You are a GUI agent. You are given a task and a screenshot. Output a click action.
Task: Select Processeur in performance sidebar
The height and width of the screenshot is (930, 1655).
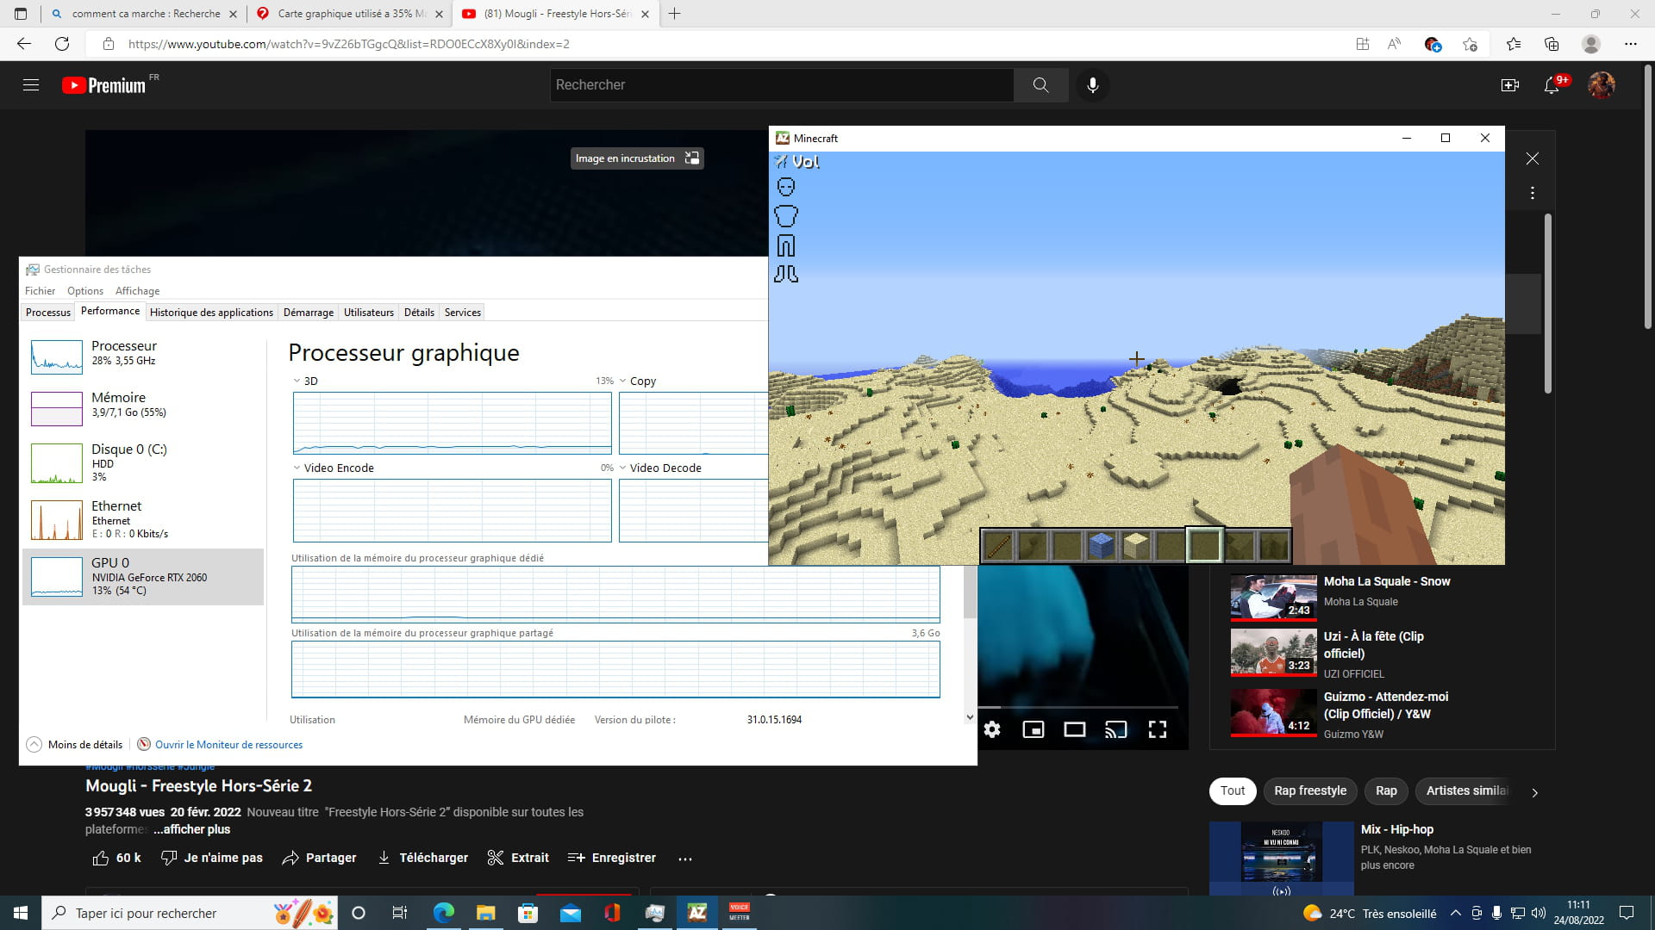click(x=143, y=355)
